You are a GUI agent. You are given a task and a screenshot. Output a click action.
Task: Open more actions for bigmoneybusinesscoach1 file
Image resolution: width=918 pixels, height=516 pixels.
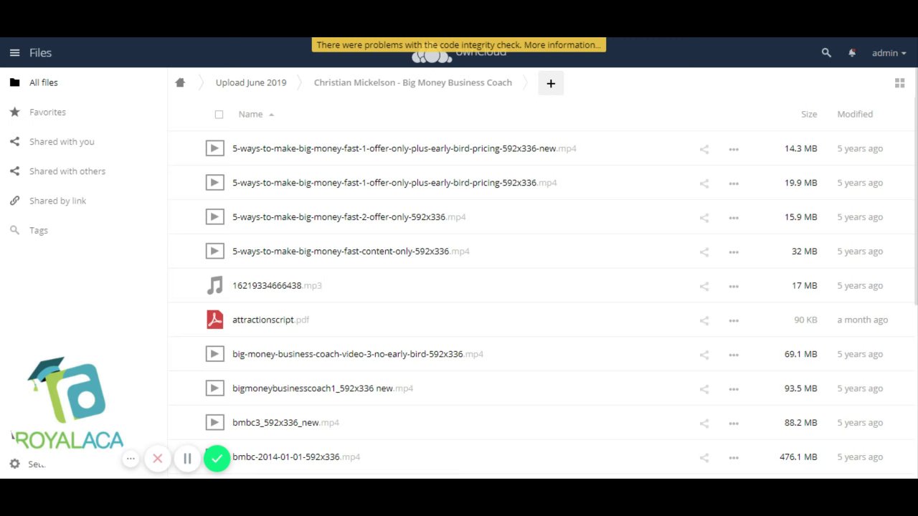click(734, 389)
